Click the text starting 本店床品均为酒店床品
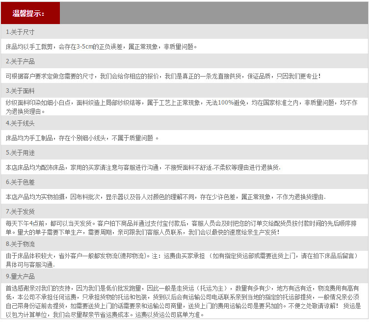The width and height of the screenshot is (371, 322). pos(143,167)
